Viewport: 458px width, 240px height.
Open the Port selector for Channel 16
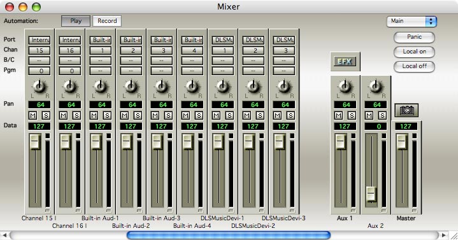coord(70,40)
